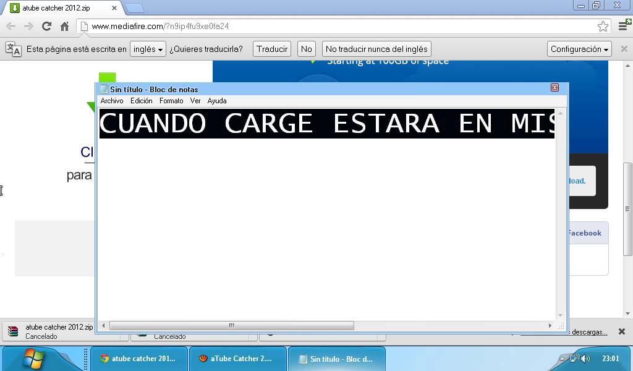Close the Bloc de notas window

554,88
